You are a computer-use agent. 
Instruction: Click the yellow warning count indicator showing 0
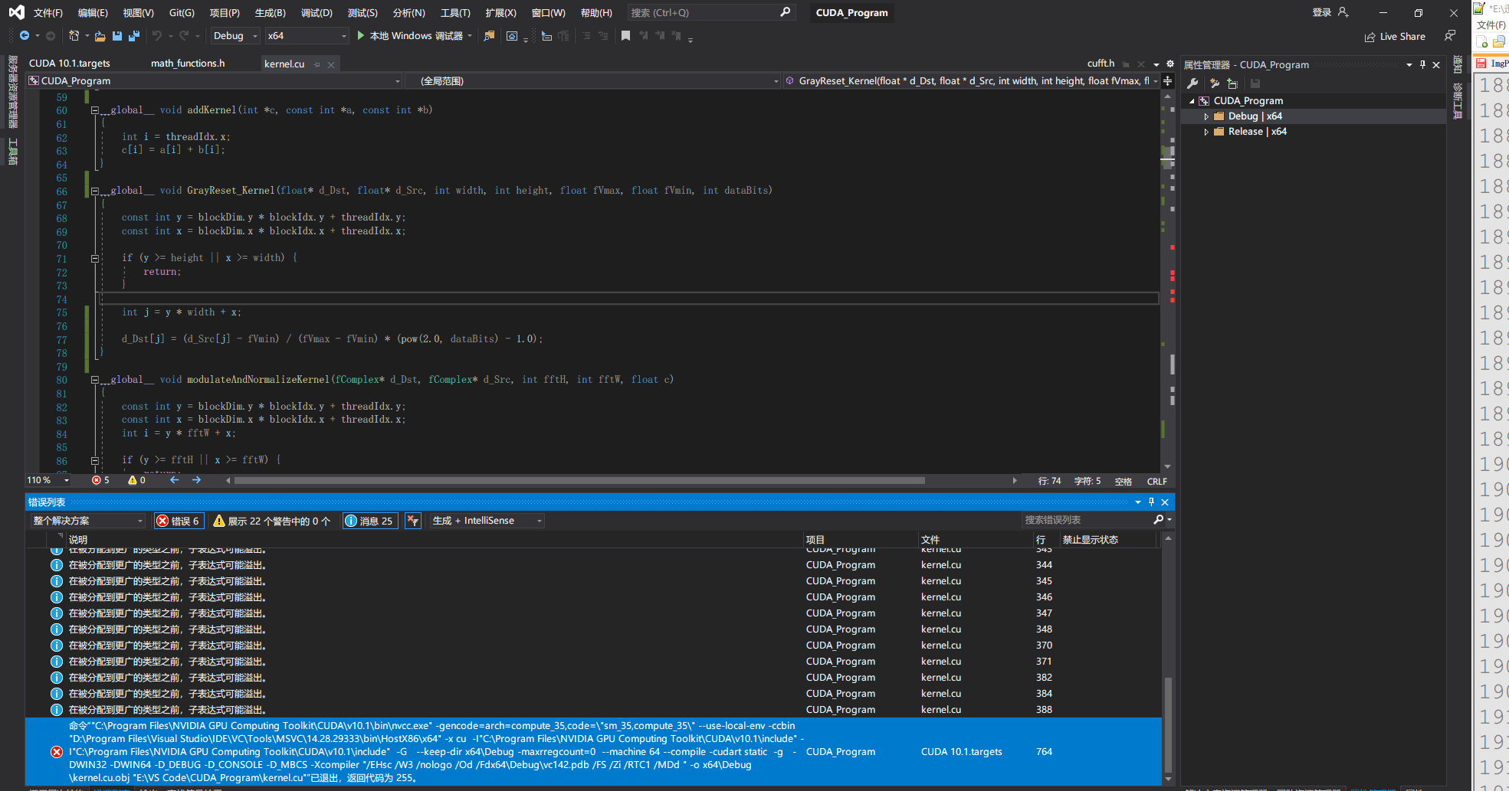[136, 480]
